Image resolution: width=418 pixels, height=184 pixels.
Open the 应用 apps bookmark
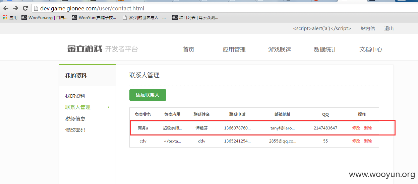(x=10, y=18)
